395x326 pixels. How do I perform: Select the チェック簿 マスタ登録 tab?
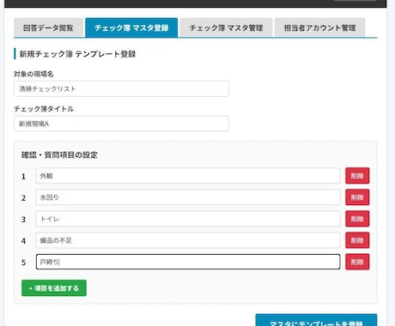[x=131, y=27]
